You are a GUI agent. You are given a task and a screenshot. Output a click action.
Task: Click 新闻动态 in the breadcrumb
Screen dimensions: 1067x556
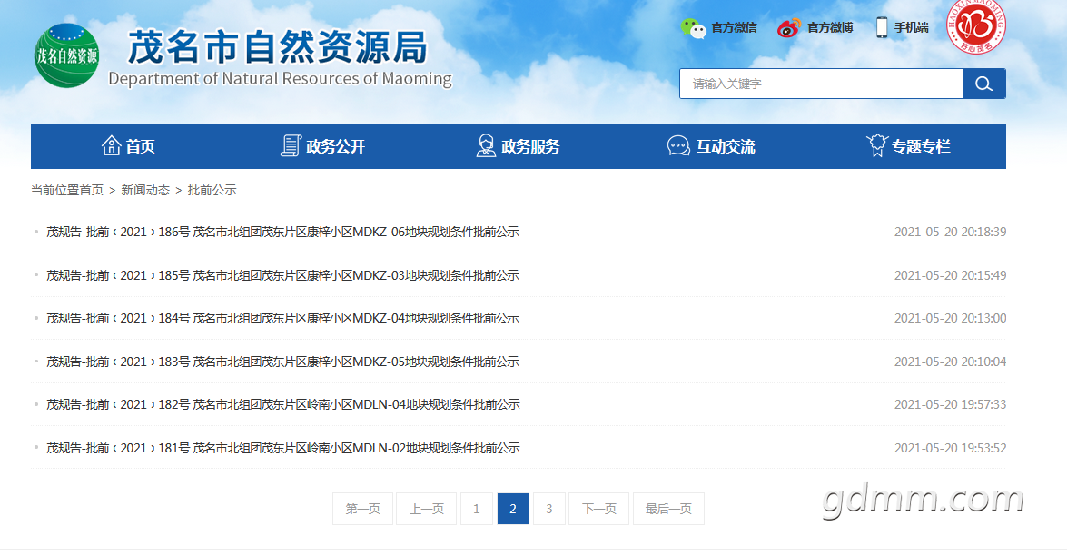(145, 190)
